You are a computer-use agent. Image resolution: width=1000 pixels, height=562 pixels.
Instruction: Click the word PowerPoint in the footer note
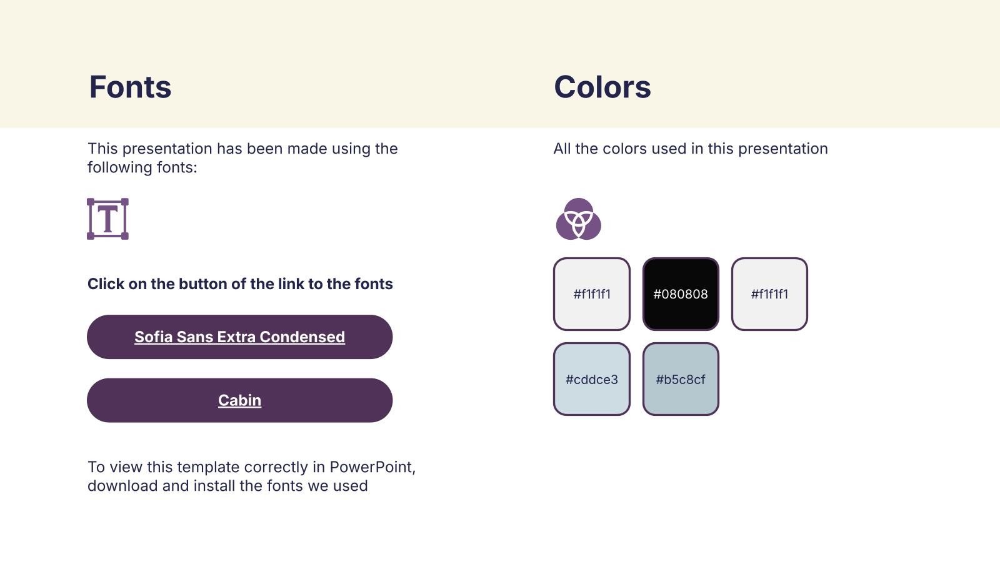click(371, 467)
